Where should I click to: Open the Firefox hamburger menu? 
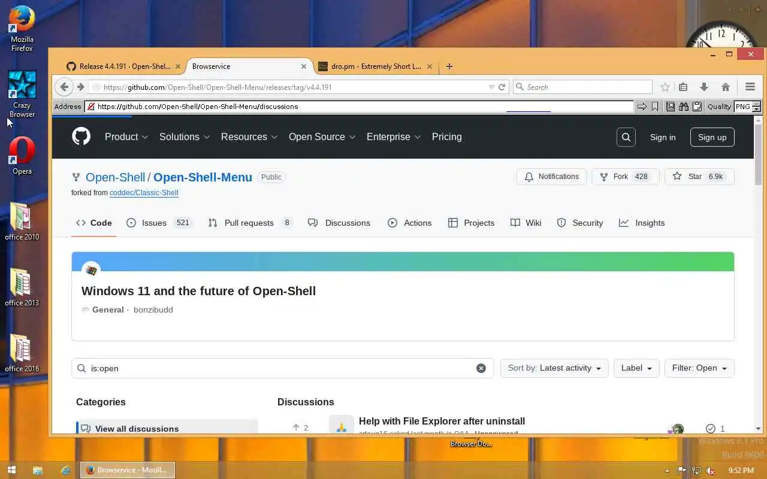[750, 87]
